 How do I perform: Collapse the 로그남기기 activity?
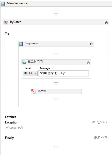(88, 62)
